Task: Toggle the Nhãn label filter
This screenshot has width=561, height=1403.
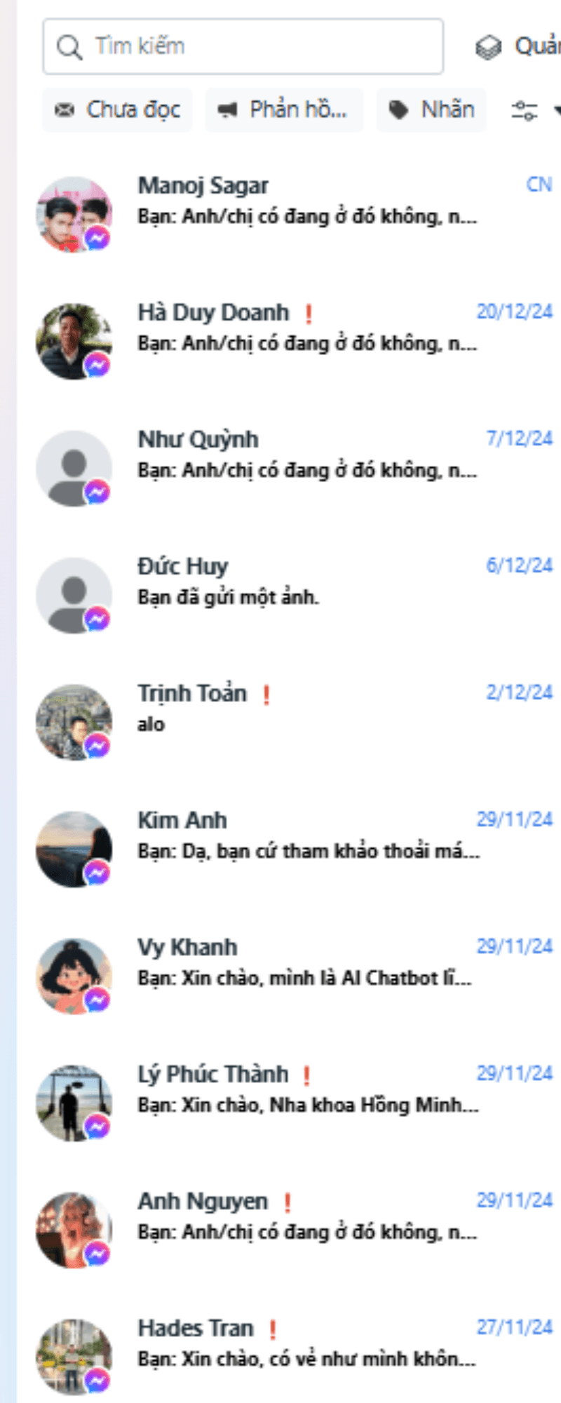Action: 431,110
